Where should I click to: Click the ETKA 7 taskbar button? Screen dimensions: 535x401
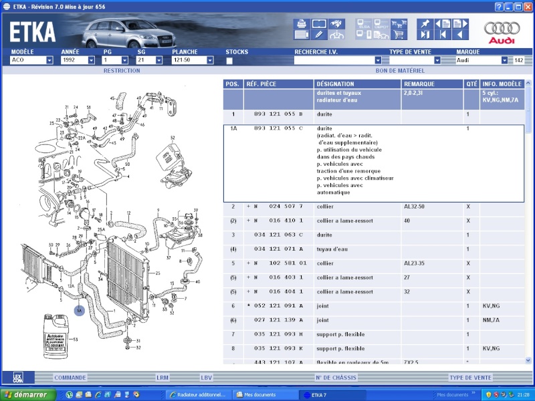332,395
